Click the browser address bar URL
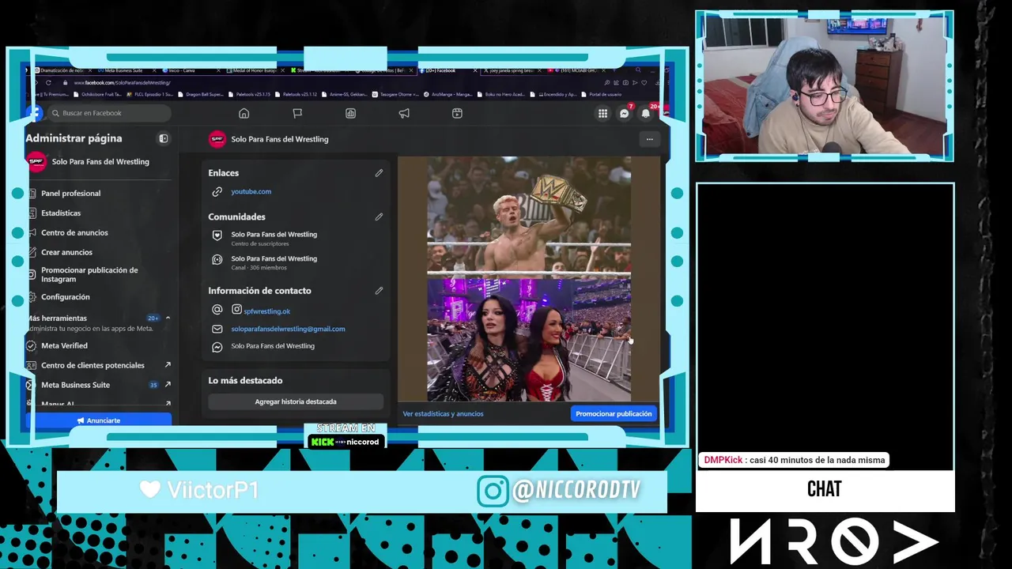The width and height of the screenshot is (1012, 569). click(123, 82)
